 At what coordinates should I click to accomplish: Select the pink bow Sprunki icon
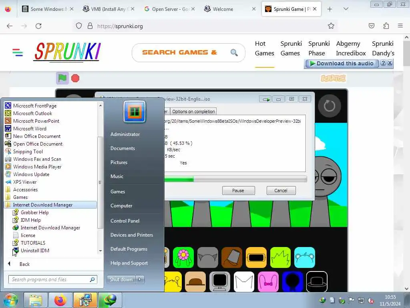[x=268, y=282]
